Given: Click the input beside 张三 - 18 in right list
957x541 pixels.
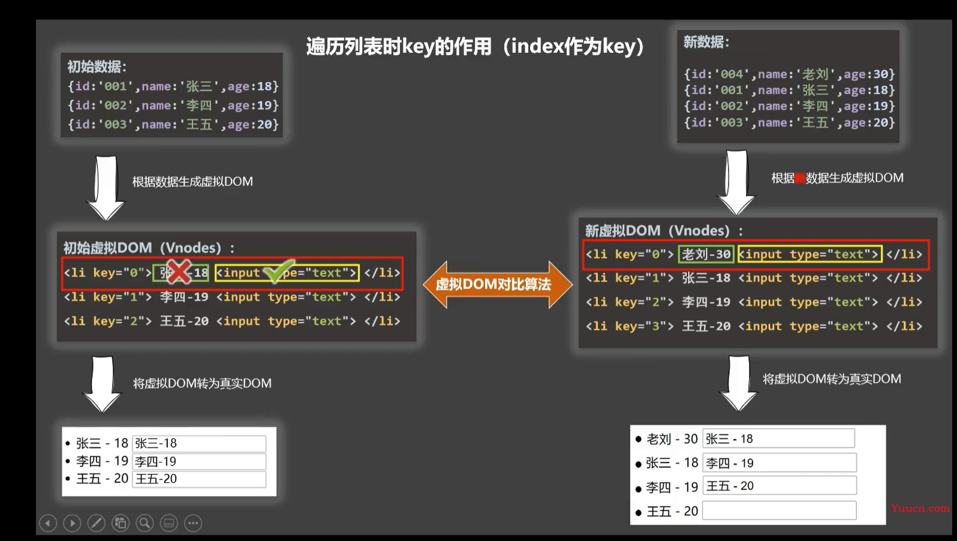Looking at the screenshot, I should click(x=779, y=462).
